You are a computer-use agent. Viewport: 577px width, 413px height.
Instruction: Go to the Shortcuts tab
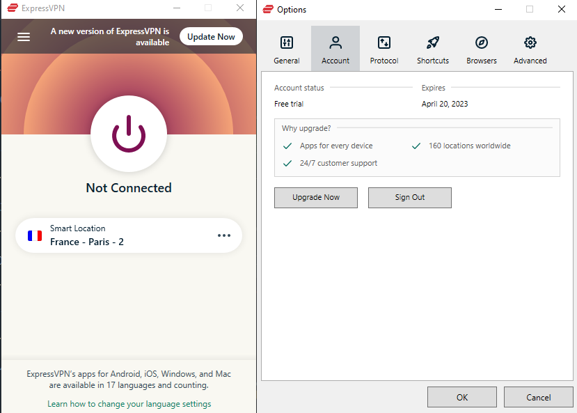pyautogui.click(x=433, y=50)
